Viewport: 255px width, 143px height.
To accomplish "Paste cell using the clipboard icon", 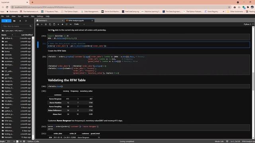I will 54,24.
